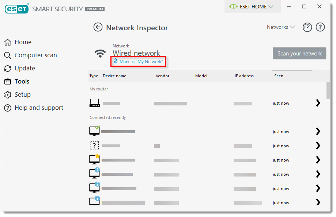The height and width of the screenshot is (217, 336).
Task: Expand the first recently connected device
Action: [x=318, y=132]
